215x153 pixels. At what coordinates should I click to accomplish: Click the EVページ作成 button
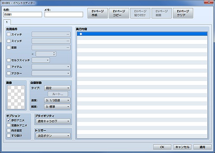coord(97,13)
